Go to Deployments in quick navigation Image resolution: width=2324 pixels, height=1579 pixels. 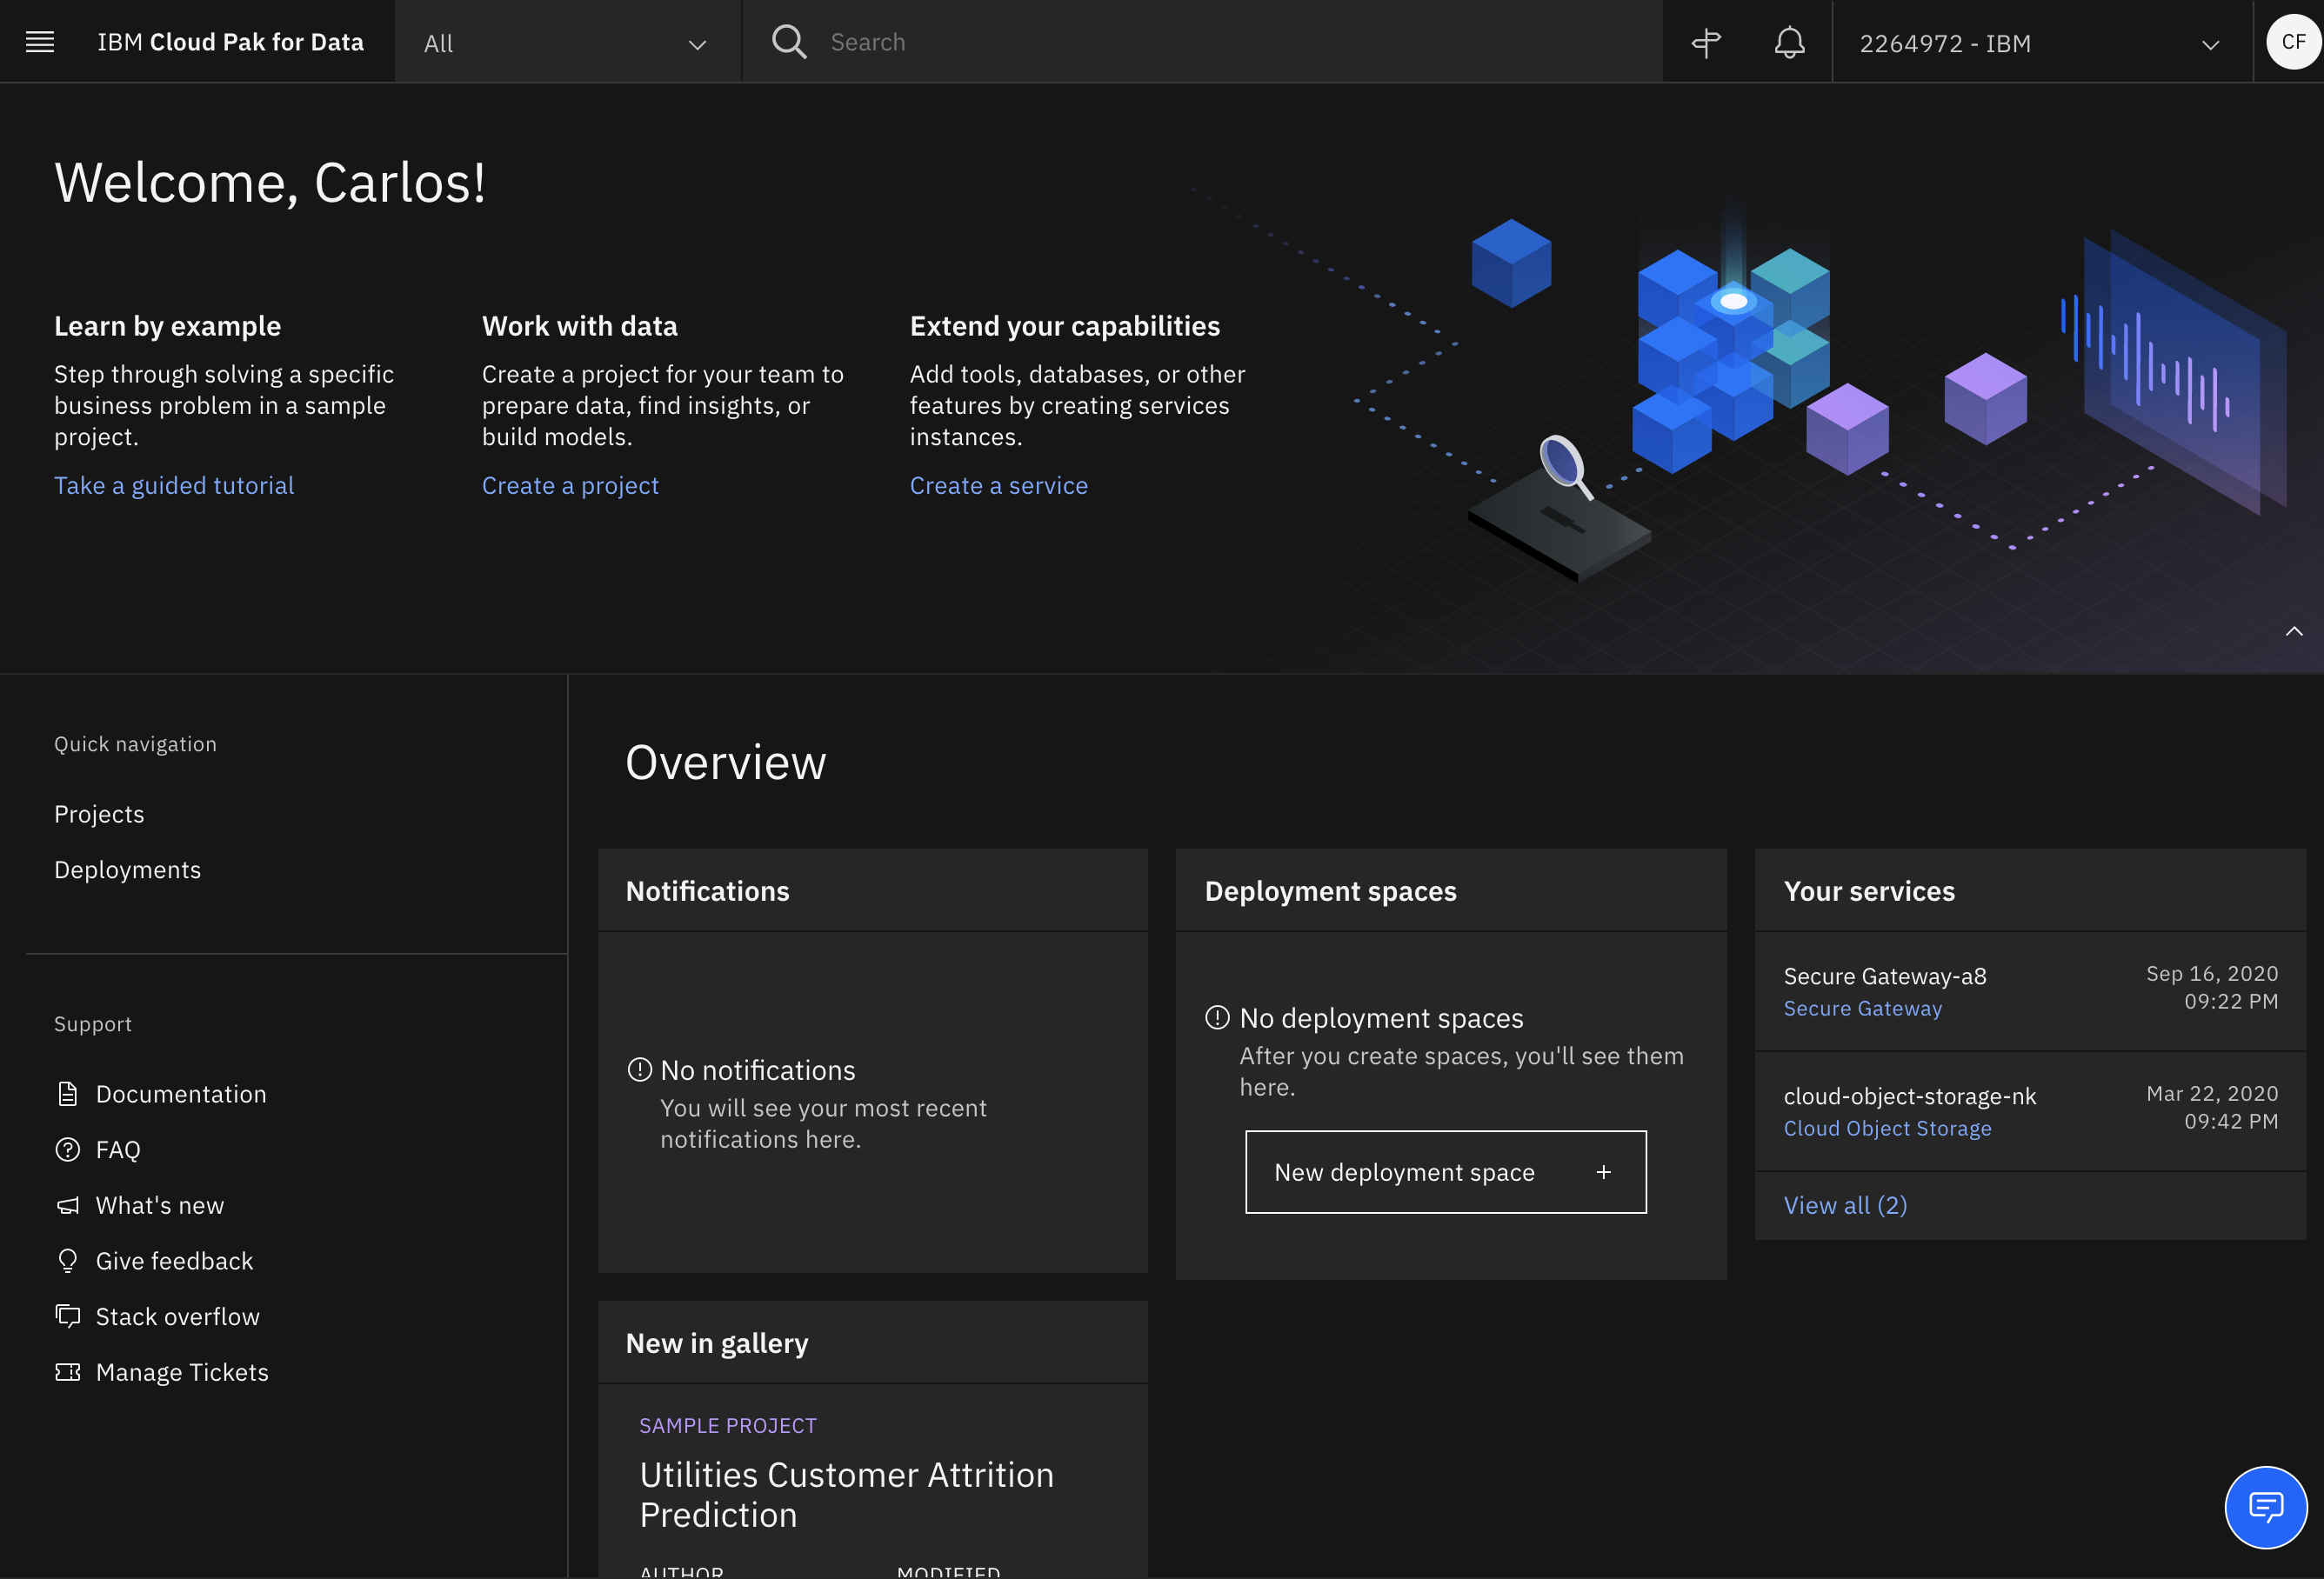pos(127,870)
